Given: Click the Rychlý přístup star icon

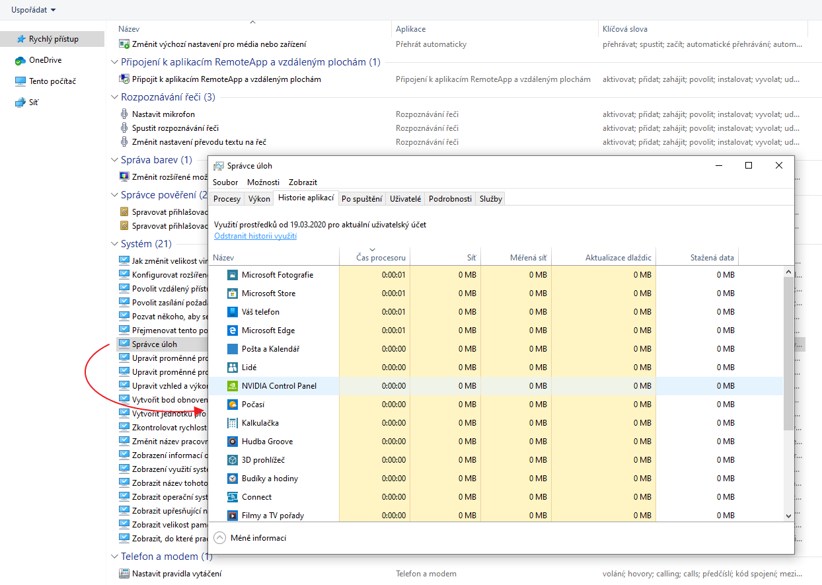Looking at the screenshot, I should (x=20, y=39).
